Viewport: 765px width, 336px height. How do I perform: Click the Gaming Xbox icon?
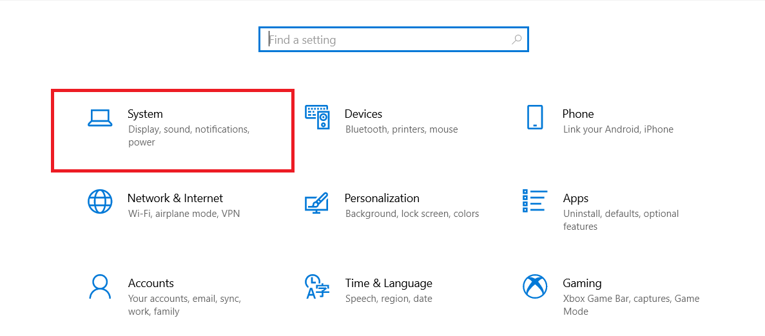pyautogui.click(x=535, y=286)
